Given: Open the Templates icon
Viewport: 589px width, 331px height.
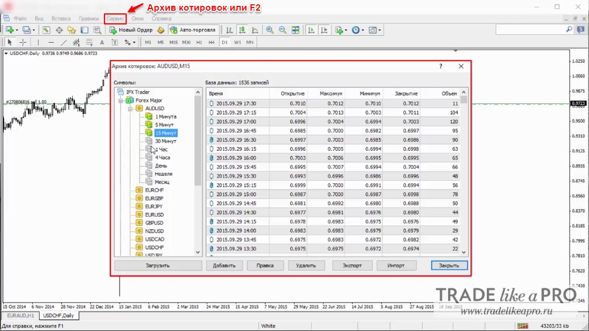Looking at the screenshot, I should [372, 30].
